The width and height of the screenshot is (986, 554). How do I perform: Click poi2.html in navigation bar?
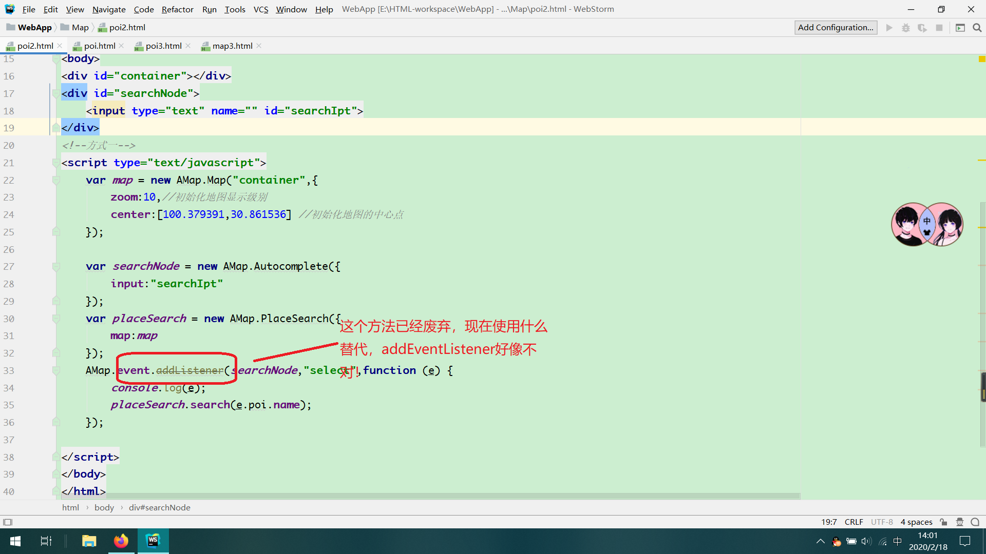click(122, 28)
